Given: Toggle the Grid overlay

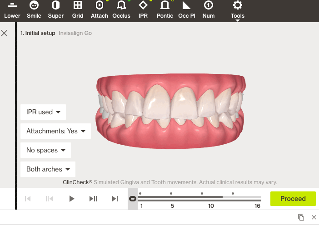Looking at the screenshot, I should pos(78,10).
